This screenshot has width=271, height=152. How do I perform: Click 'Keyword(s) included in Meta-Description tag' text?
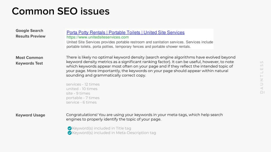(114, 133)
